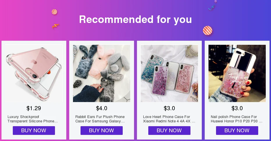Open Nail polish Phone Case For Huawei link
Viewport: 271px width, 141px height.
(236, 119)
